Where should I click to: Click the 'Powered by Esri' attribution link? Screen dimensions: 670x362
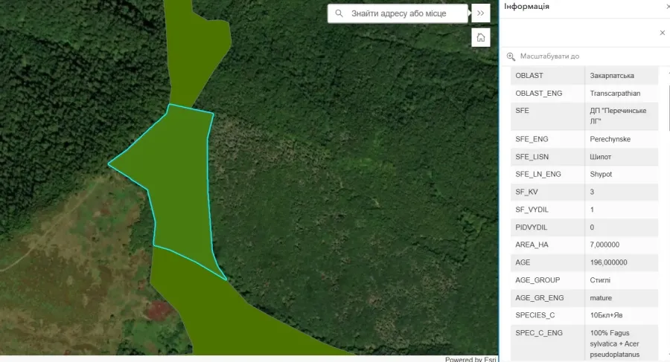tap(470, 359)
